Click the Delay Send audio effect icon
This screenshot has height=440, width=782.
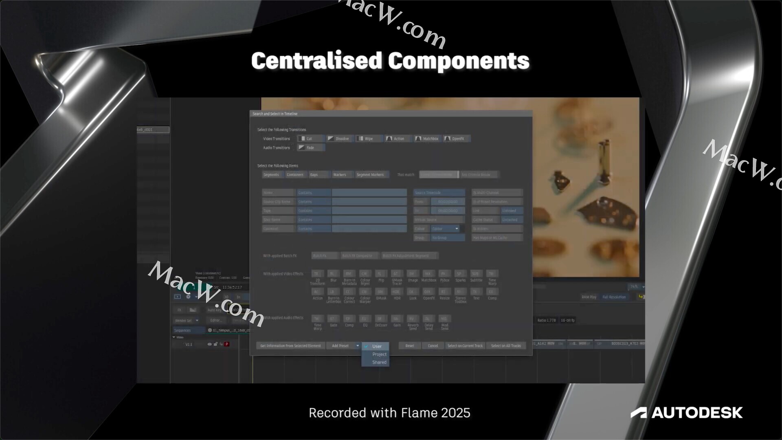428,319
